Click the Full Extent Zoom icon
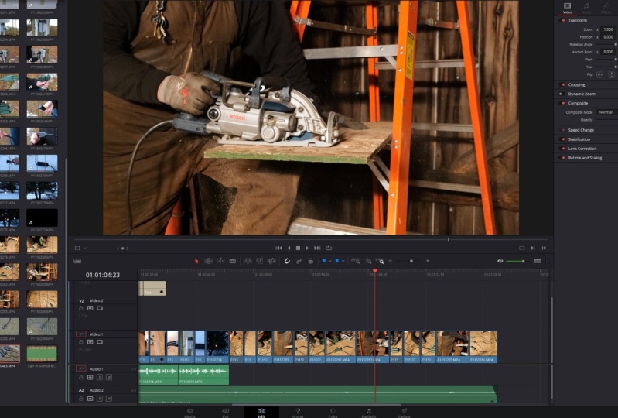This screenshot has height=418, width=618. 355,261
